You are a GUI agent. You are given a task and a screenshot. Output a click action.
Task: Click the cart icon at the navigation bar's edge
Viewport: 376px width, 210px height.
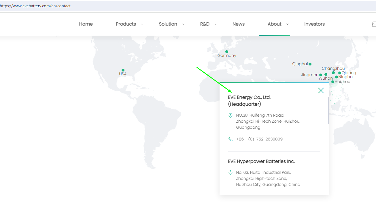374,24
